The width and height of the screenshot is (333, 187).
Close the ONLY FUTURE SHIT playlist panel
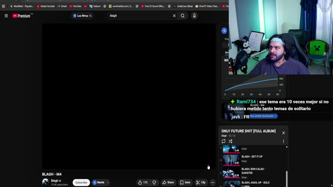[x=284, y=133]
